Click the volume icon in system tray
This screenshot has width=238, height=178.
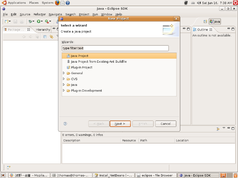(199, 3)
